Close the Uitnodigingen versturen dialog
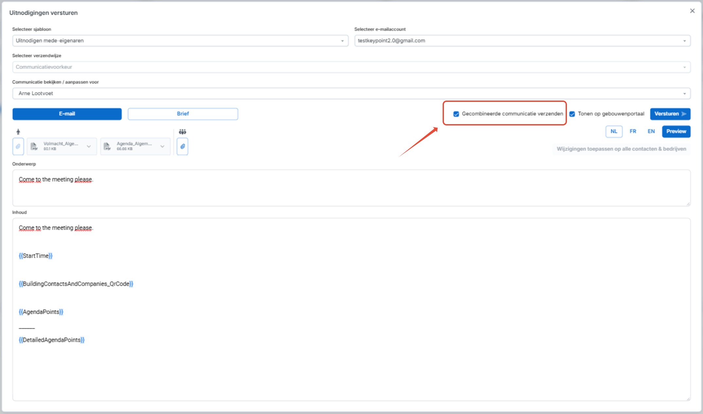Viewport: 703px width, 414px height. tap(692, 11)
